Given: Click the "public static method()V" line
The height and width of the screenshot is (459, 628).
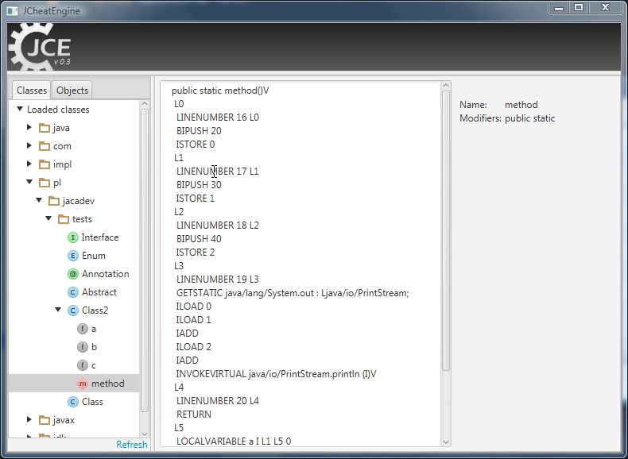Looking at the screenshot, I should [x=220, y=91].
